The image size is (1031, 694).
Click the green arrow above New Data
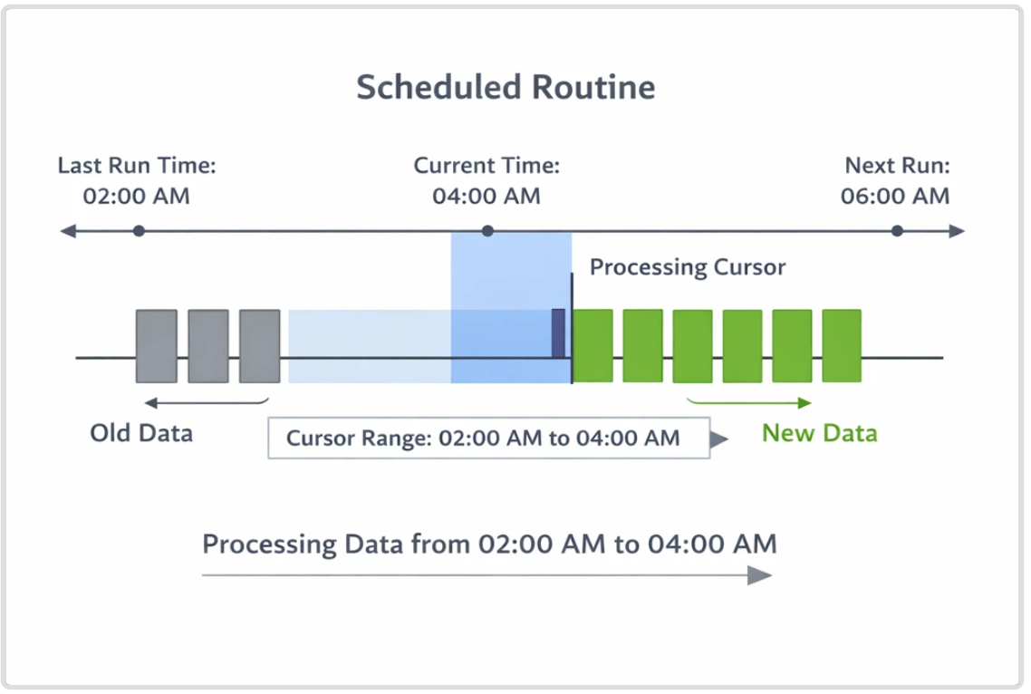[x=750, y=403]
